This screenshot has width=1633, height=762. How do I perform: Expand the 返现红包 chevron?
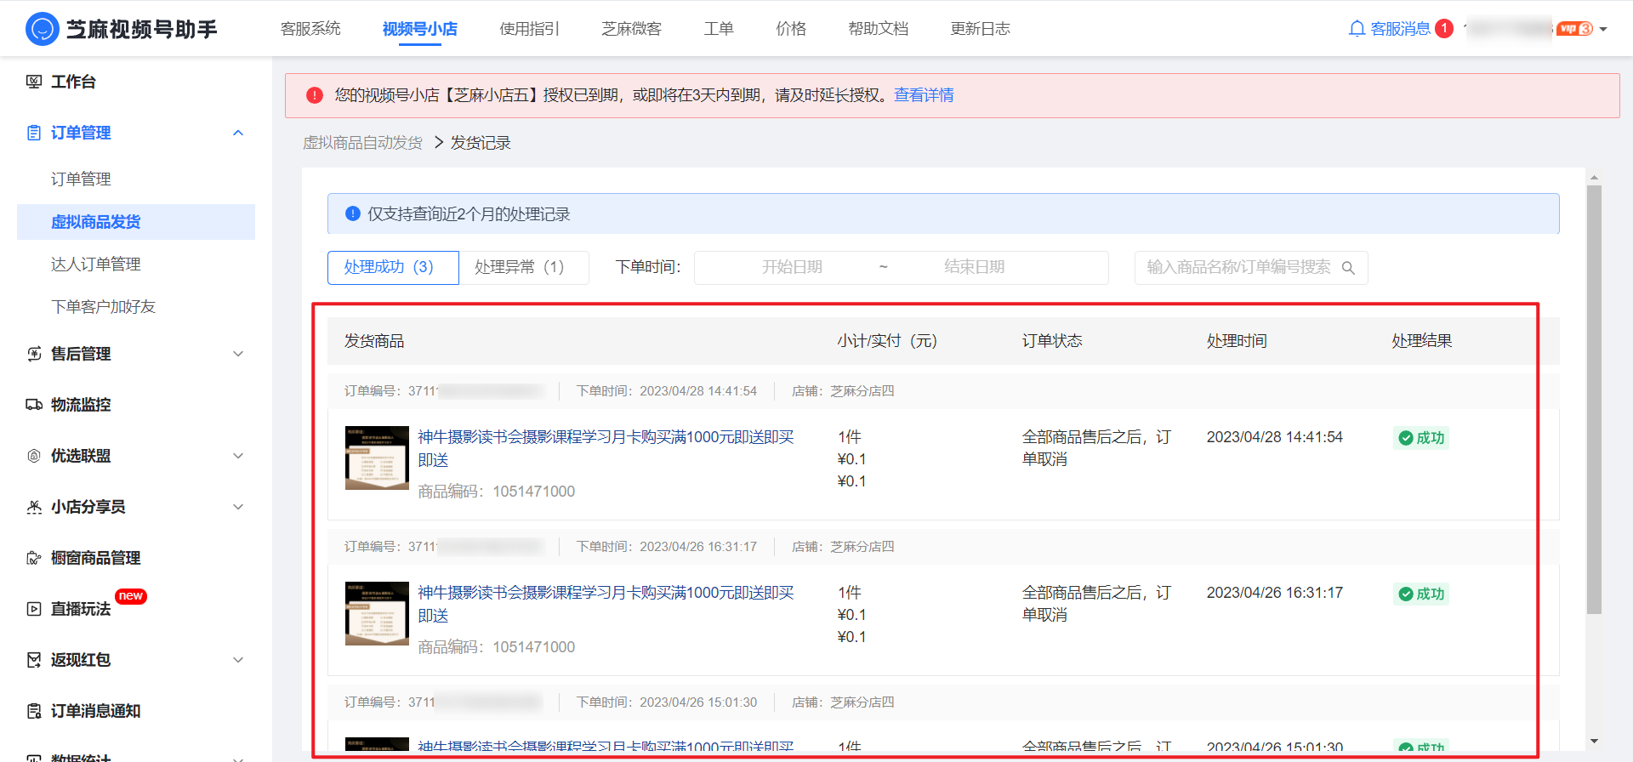pyautogui.click(x=238, y=660)
